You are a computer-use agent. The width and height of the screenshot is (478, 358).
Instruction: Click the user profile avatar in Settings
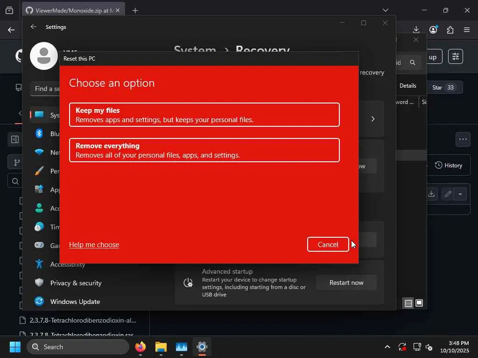(44, 56)
